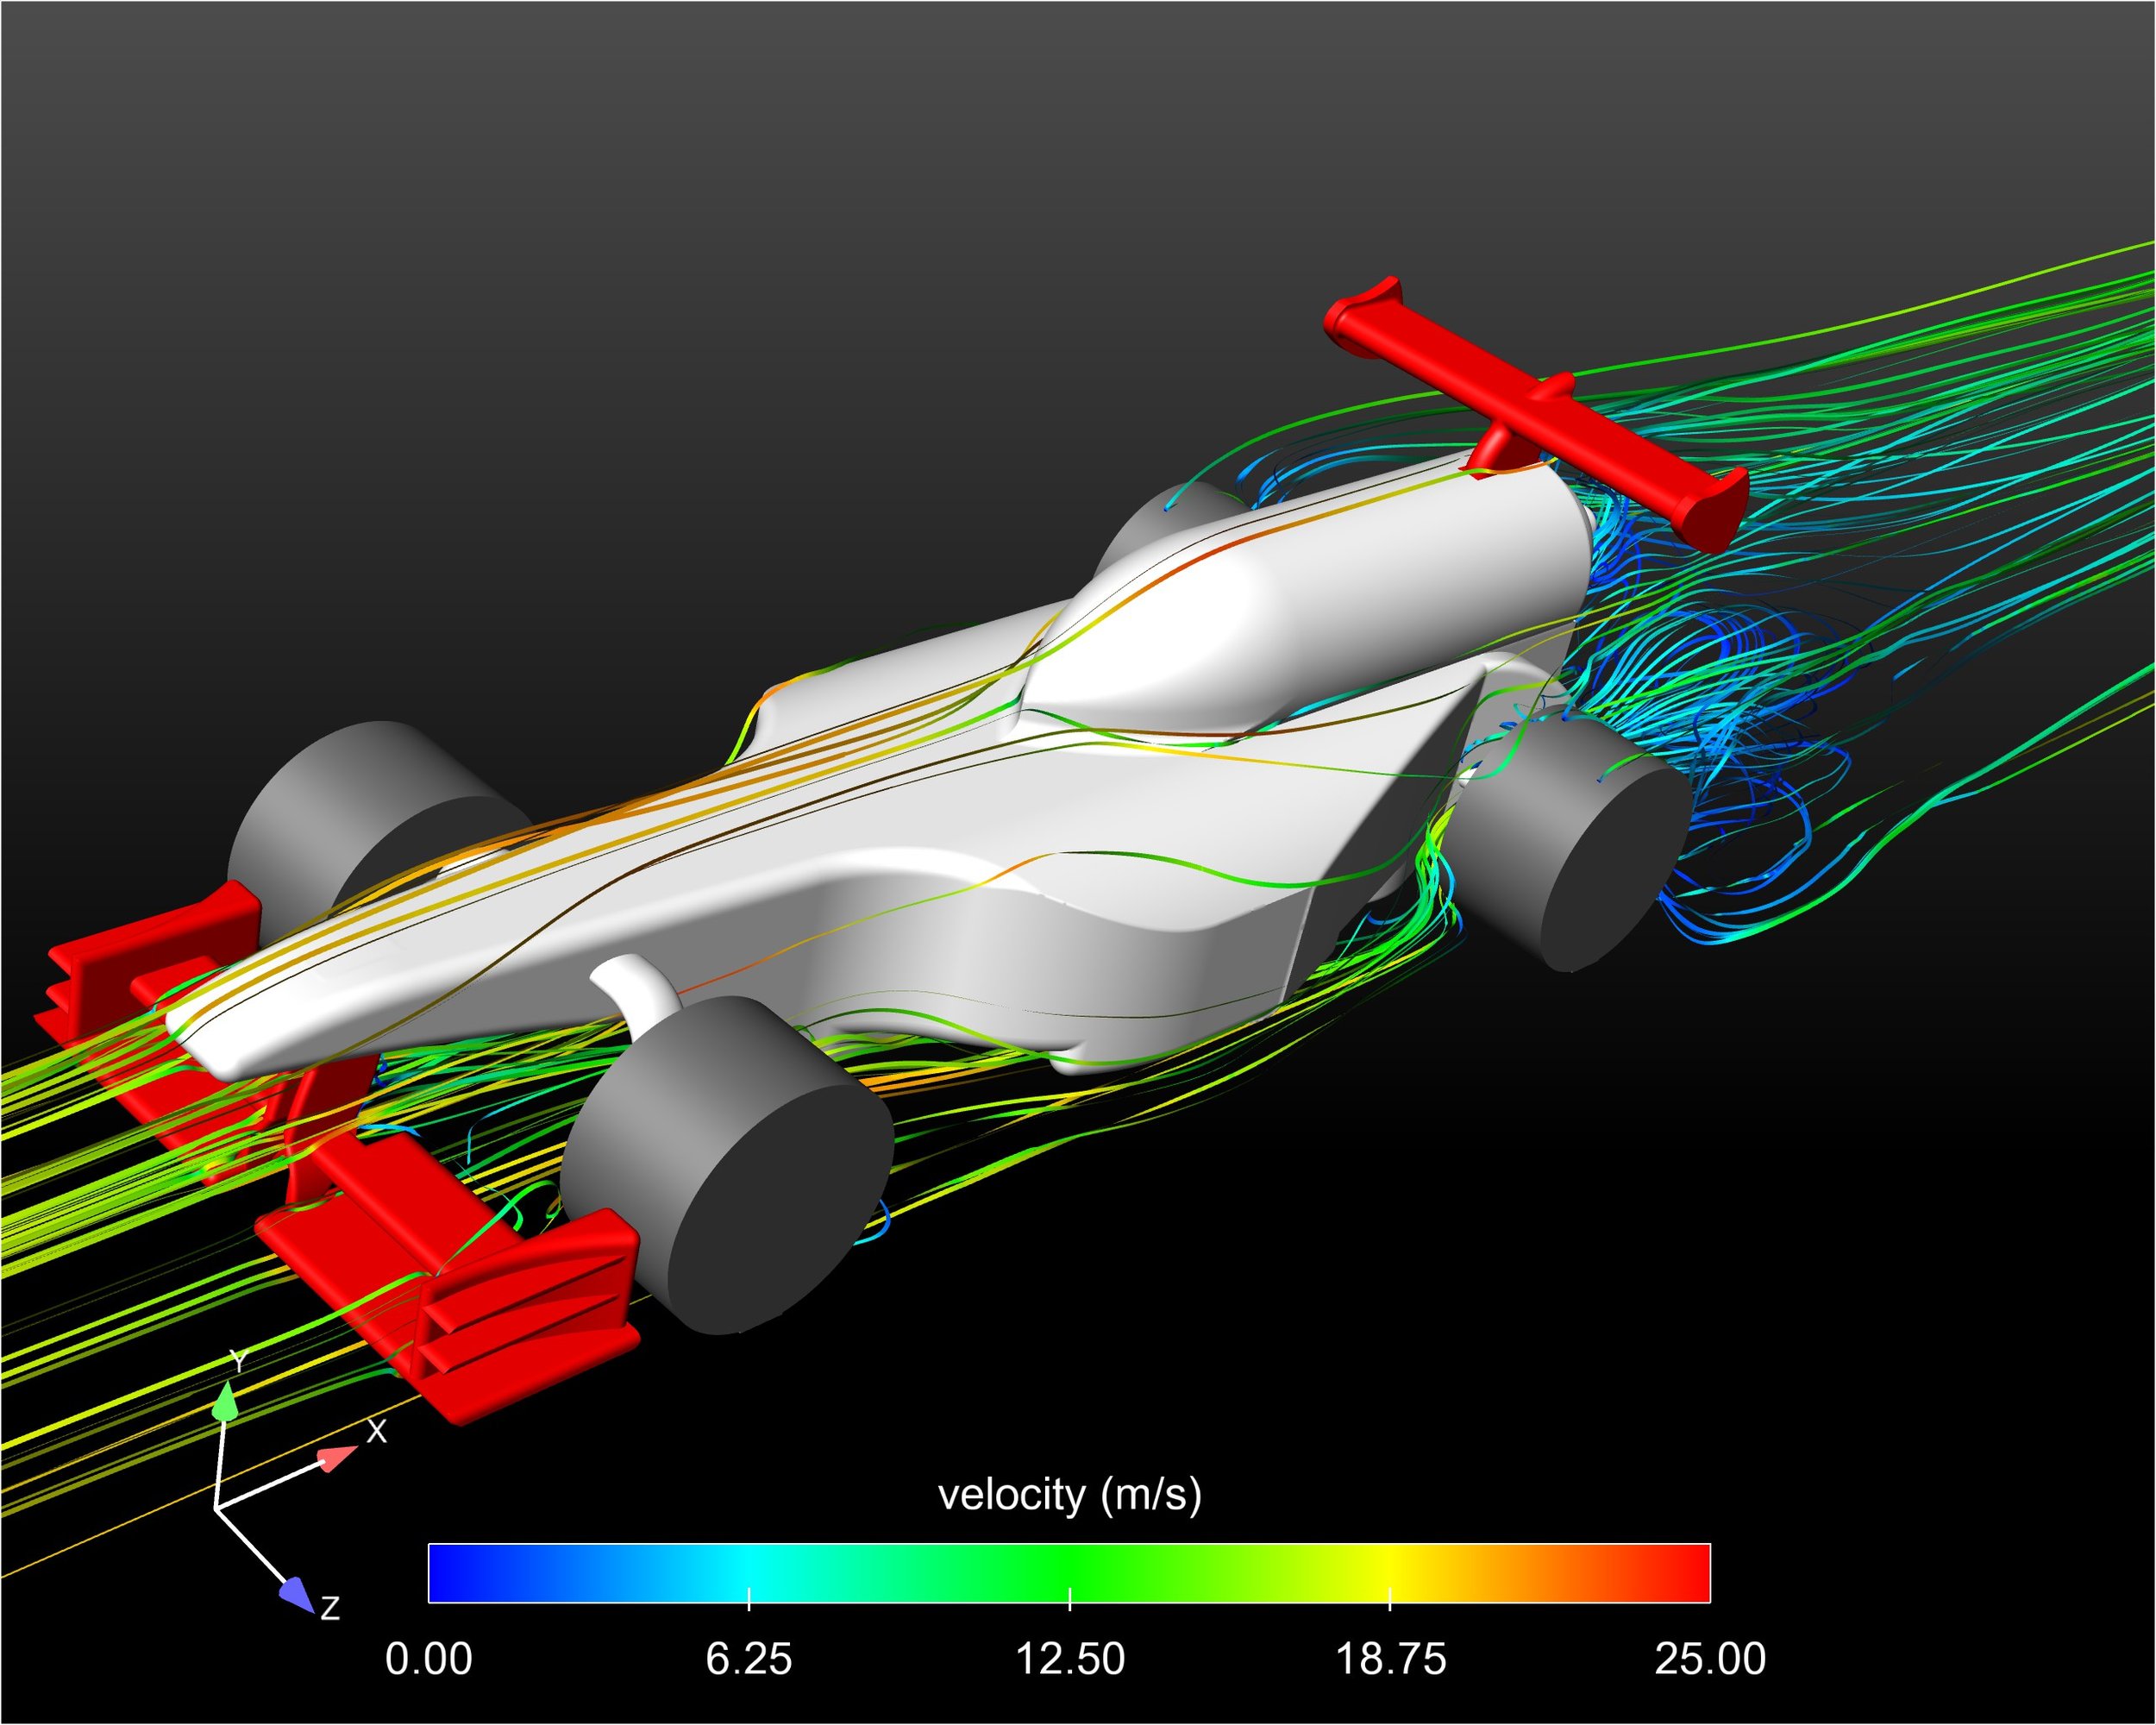
Task: Click the 25.00 legend label
Action: [1710, 1659]
